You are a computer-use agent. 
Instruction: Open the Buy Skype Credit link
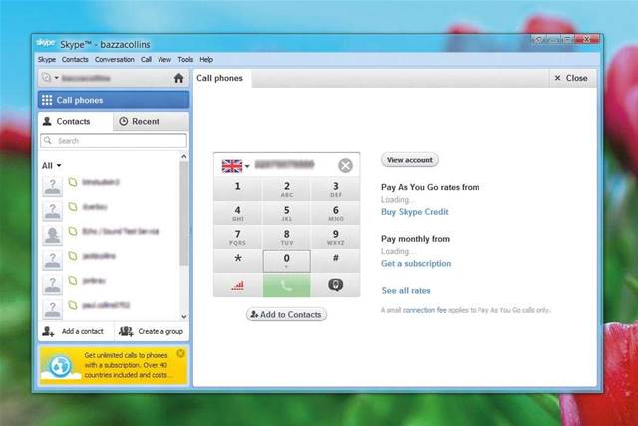415,212
